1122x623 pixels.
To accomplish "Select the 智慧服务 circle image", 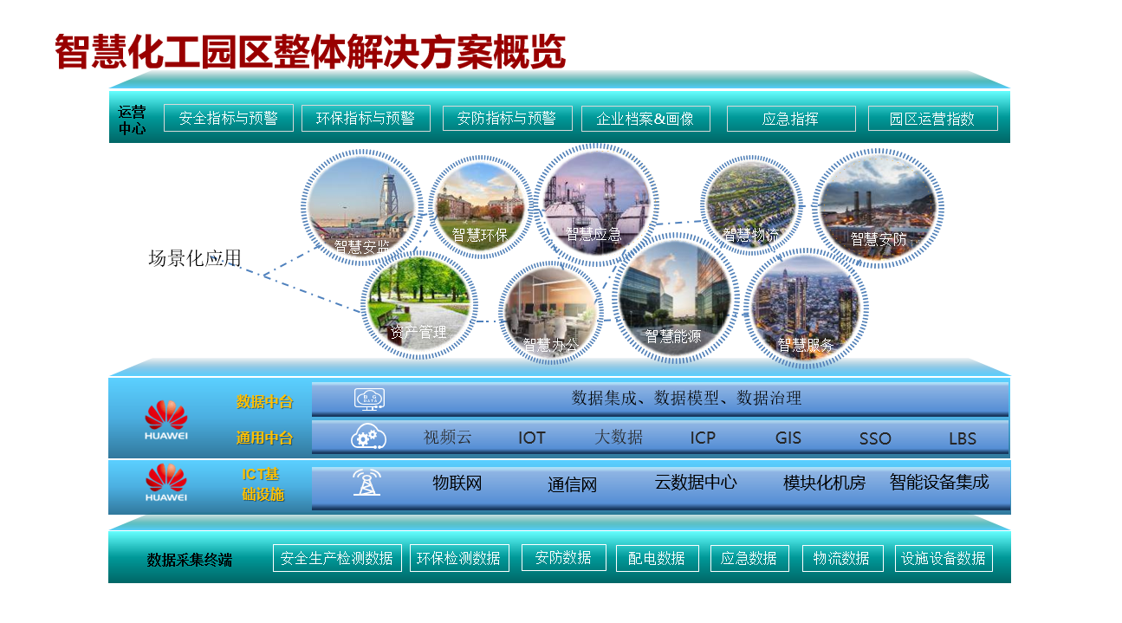I will (806, 308).
